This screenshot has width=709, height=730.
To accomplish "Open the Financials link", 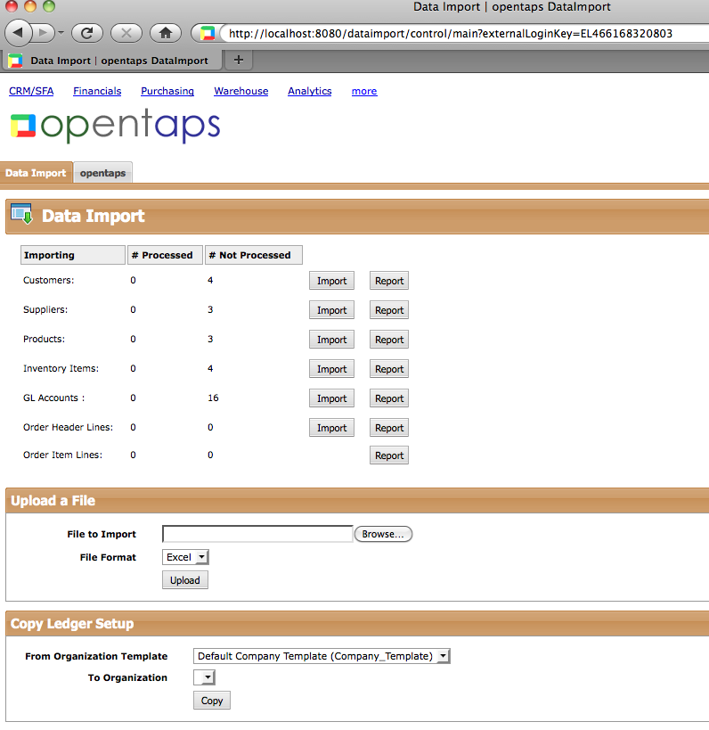I will click(97, 91).
